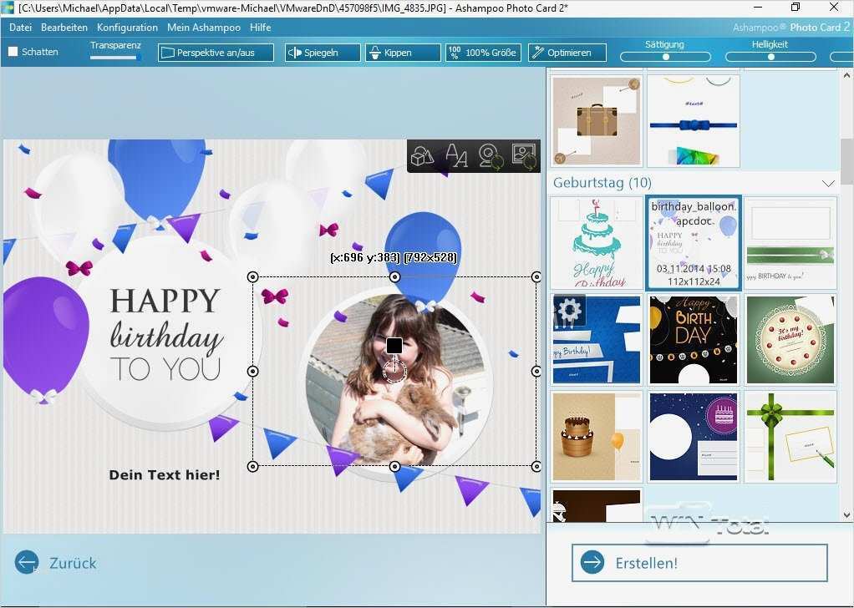Select the blue ribbon bow template
The width and height of the screenshot is (854, 608).
pyautogui.click(x=694, y=120)
